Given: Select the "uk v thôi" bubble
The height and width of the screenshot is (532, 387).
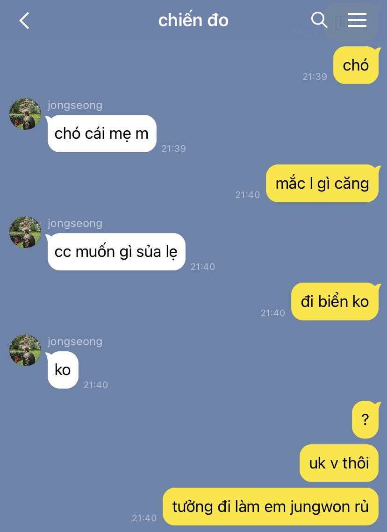Looking at the screenshot, I should coord(339,463).
